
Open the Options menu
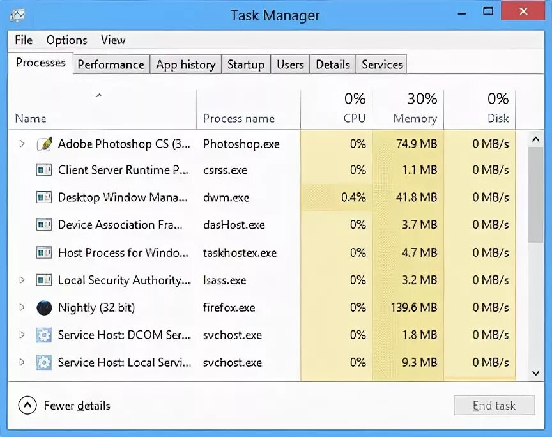click(66, 40)
